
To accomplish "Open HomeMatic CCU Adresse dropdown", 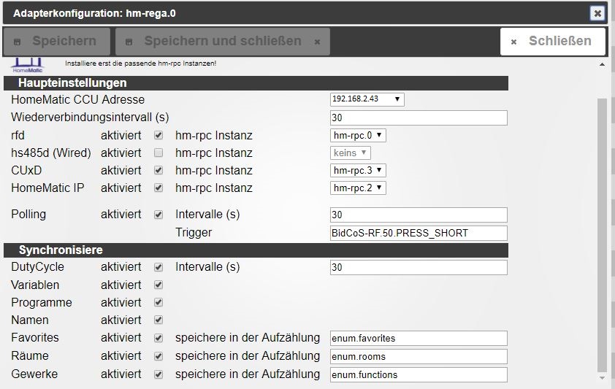I will click(x=367, y=100).
